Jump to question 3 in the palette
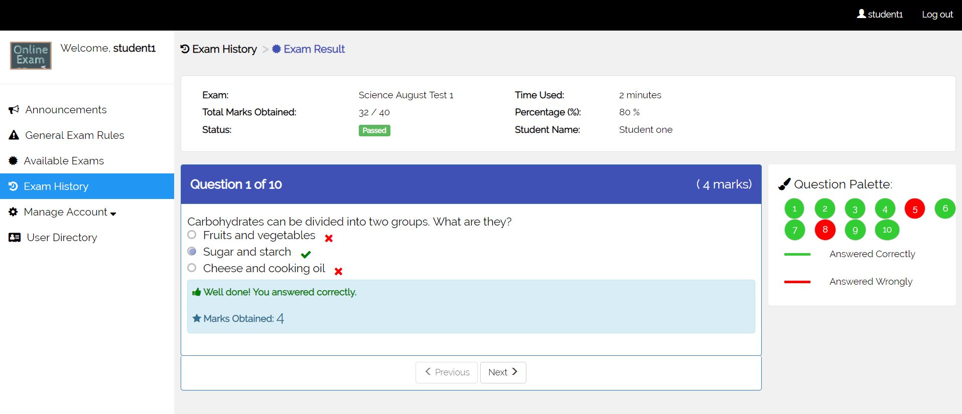This screenshot has width=962, height=414. coord(855,209)
